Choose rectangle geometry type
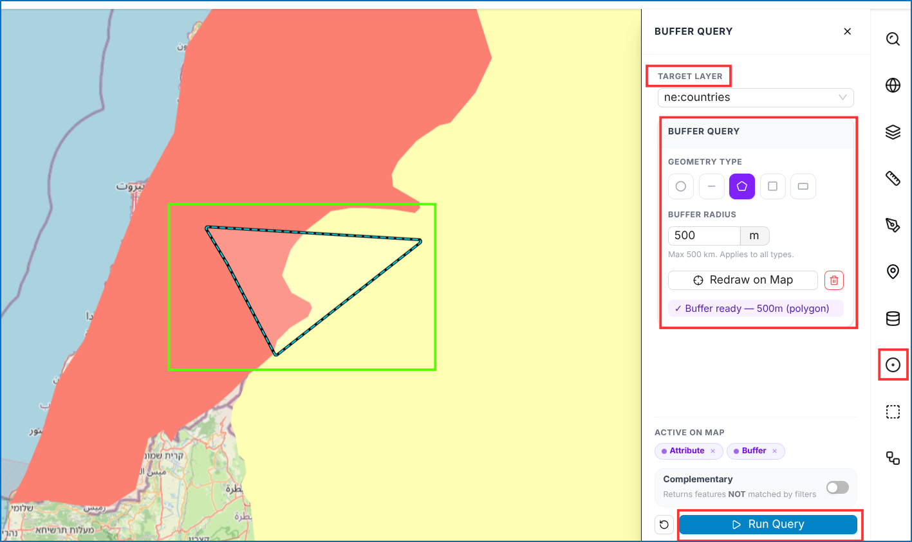 (803, 186)
